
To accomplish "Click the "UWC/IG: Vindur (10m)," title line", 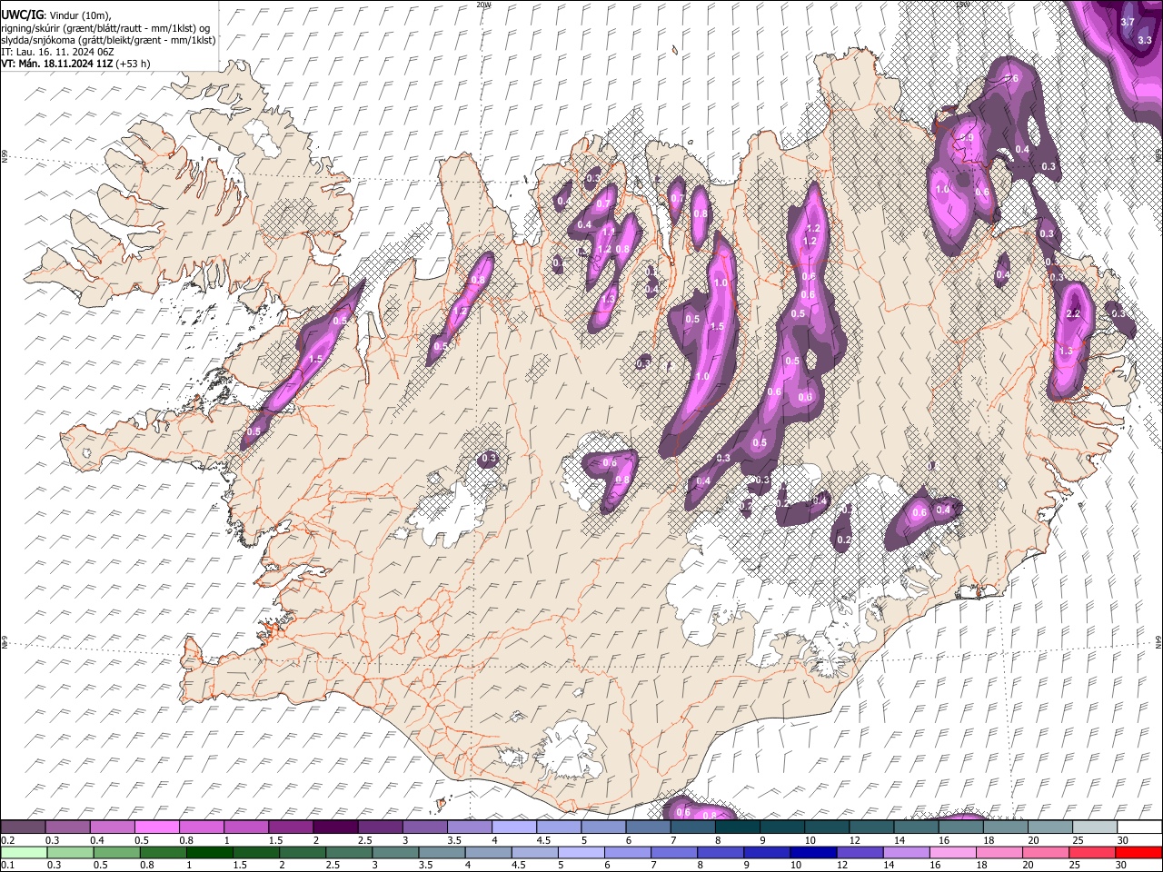I will pos(56,15).
